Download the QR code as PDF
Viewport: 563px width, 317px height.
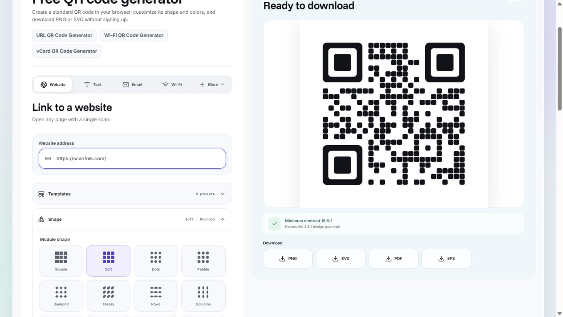394,259
